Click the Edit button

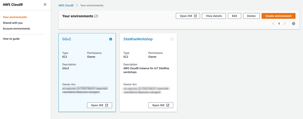(x=234, y=16)
